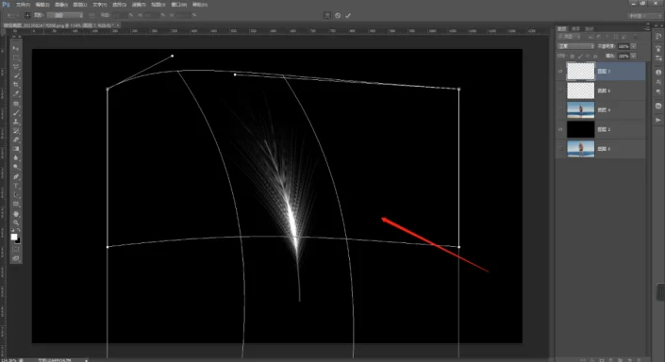Select the Brush tool

(16, 113)
